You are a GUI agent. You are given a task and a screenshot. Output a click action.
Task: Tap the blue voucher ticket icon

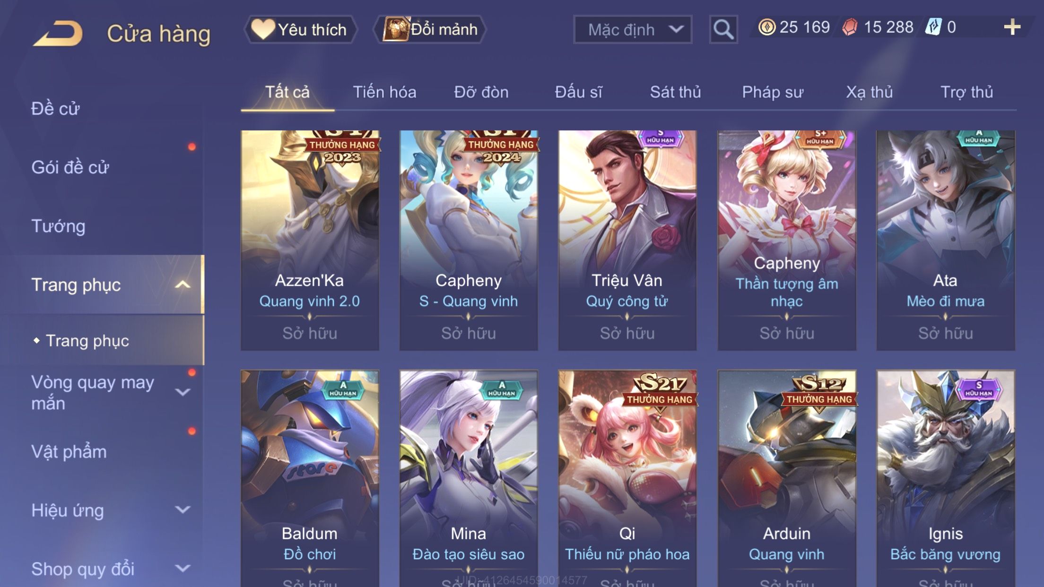(933, 27)
